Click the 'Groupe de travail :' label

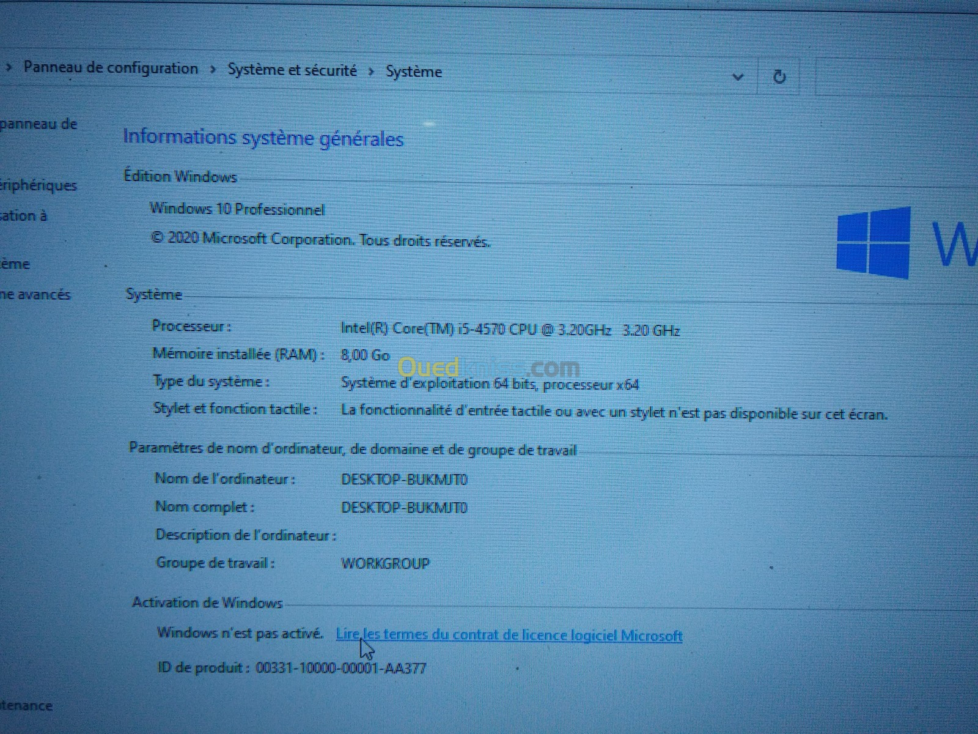pyautogui.click(x=216, y=563)
